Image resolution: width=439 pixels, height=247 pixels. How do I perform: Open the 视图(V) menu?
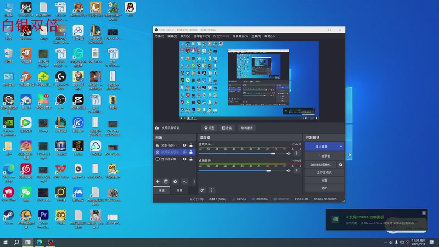click(x=185, y=36)
